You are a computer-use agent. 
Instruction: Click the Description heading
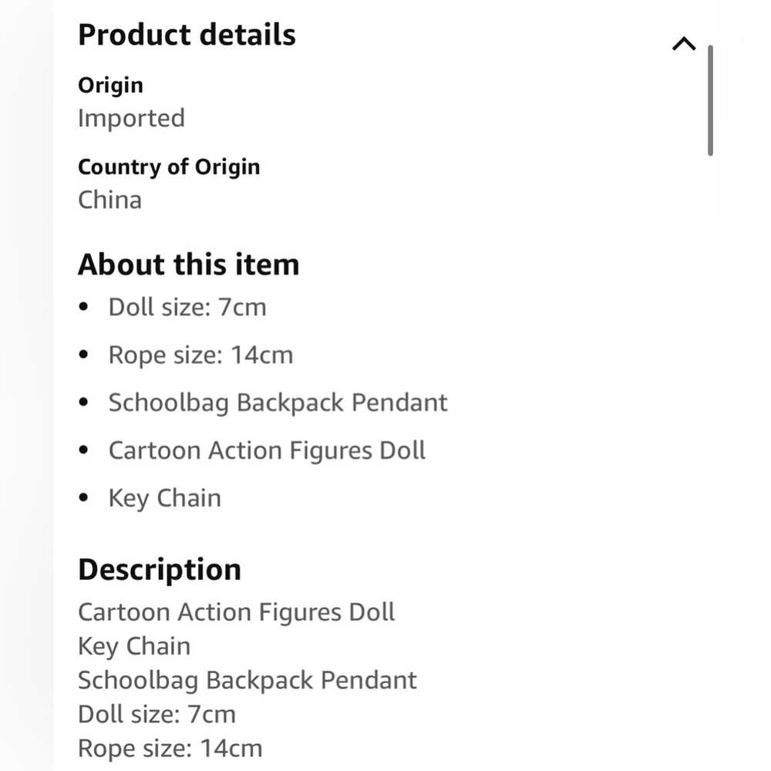click(x=160, y=570)
